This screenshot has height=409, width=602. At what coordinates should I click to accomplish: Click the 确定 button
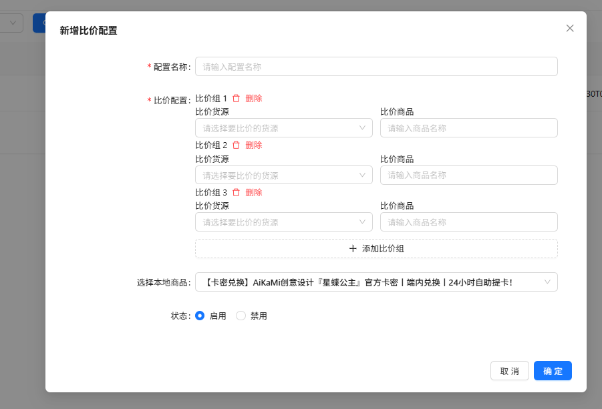553,371
